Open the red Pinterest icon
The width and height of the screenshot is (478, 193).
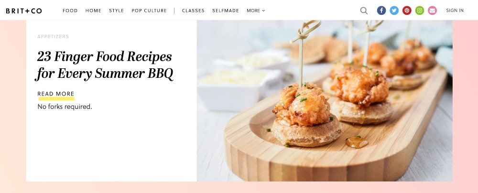pyautogui.click(x=407, y=11)
